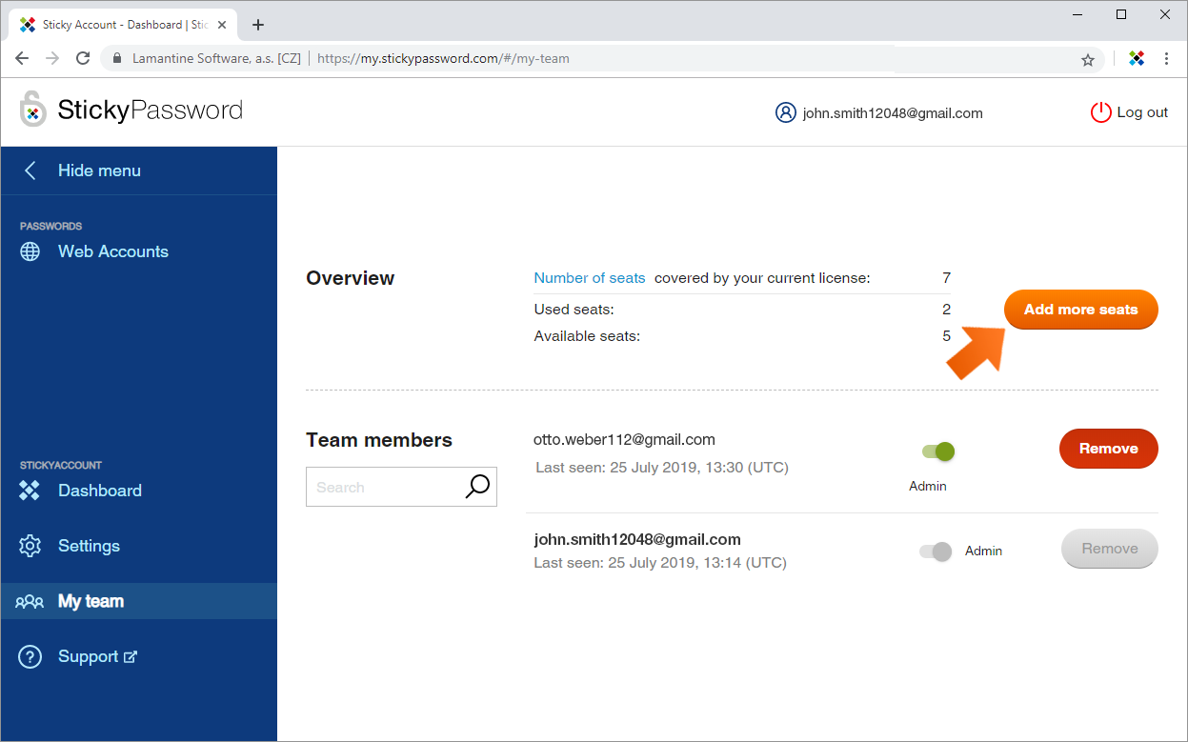Click the browser back arrow
This screenshot has height=742, width=1188.
[22, 58]
